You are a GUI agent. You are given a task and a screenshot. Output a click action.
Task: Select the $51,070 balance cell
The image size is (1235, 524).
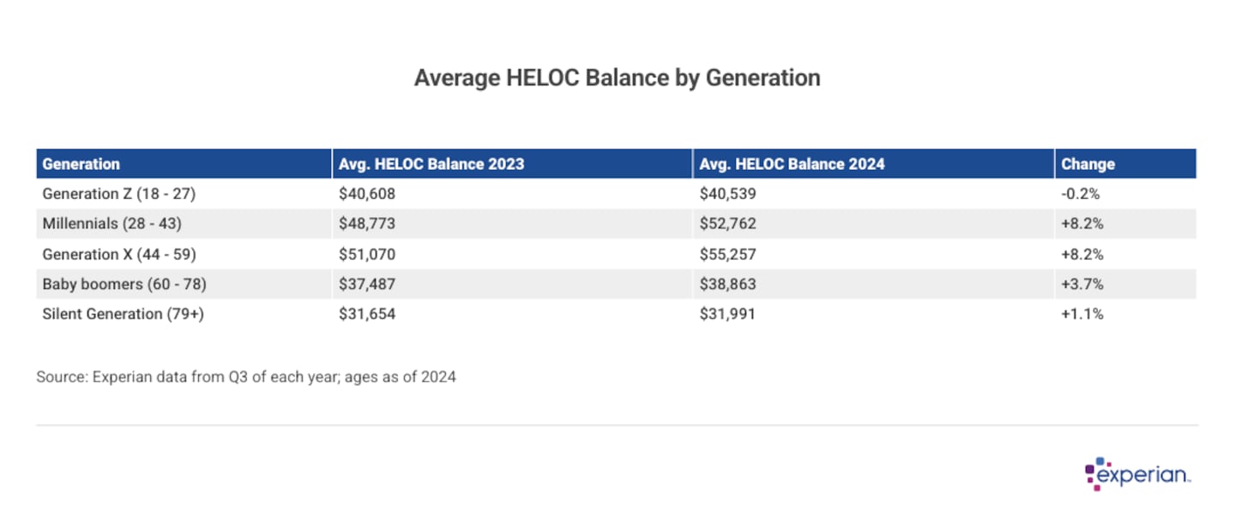click(x=367, y=254)
